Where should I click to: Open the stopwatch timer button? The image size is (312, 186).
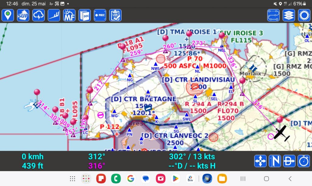(x=304, y=161)
